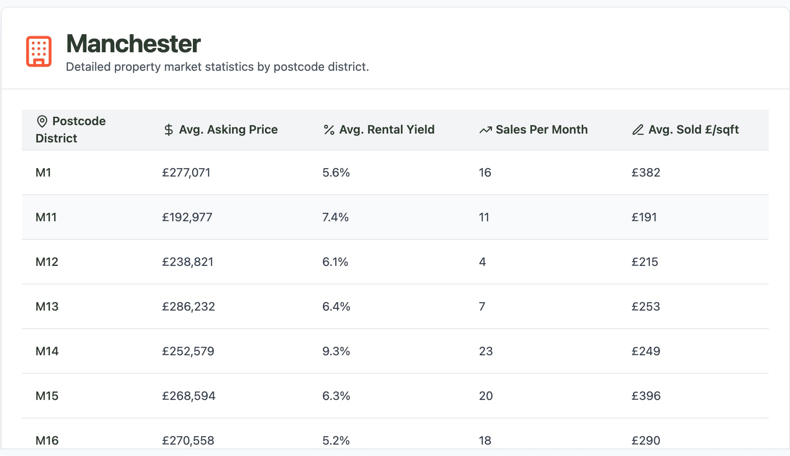The image size is (790, 456).
Task: Click the dollar sign icon beside Avg. Asking Price
Action: (168, 130)
